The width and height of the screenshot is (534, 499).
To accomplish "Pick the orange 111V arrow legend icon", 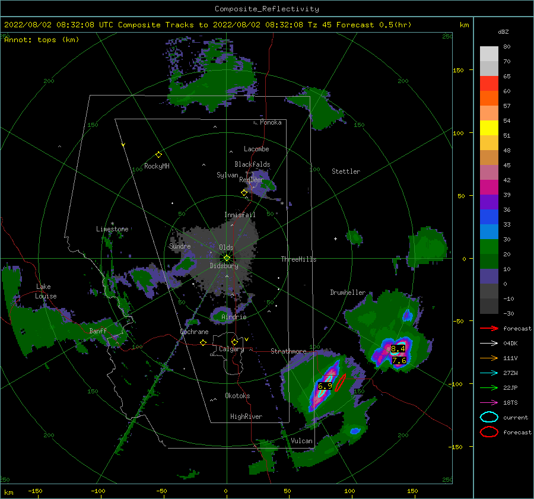I will click(489, 358).
